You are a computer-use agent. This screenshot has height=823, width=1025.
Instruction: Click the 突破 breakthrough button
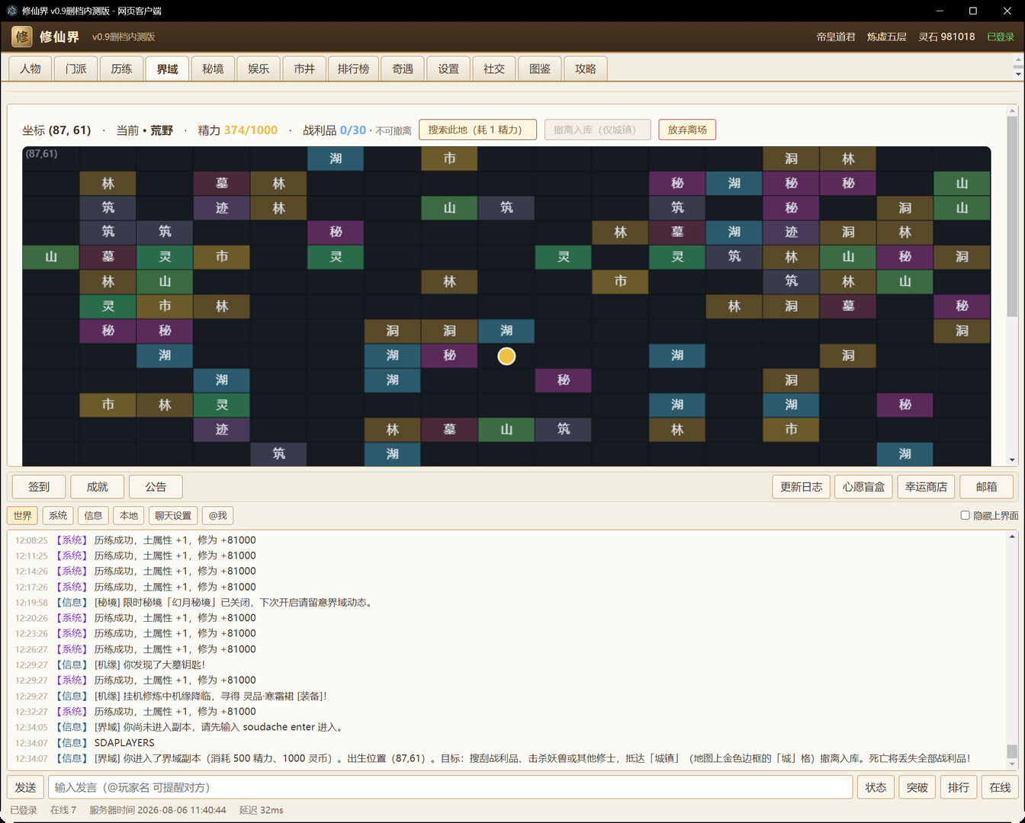917,787
